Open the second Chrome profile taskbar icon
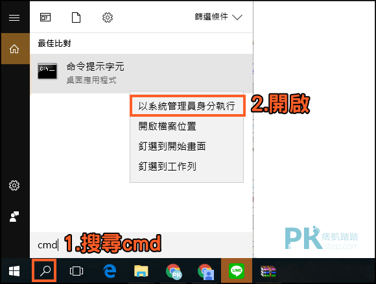This screenshot has width=376, height=284. click(206, 272)
